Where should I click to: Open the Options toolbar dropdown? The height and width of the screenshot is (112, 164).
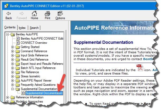click(60, 15)
